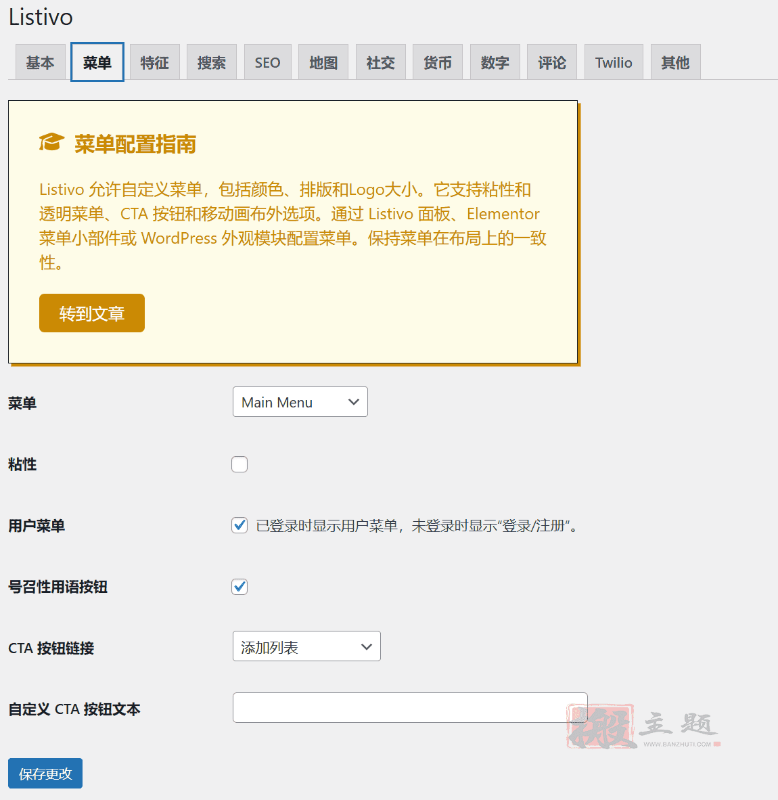Click the CTA 按钮链接 label

[51, 648]
